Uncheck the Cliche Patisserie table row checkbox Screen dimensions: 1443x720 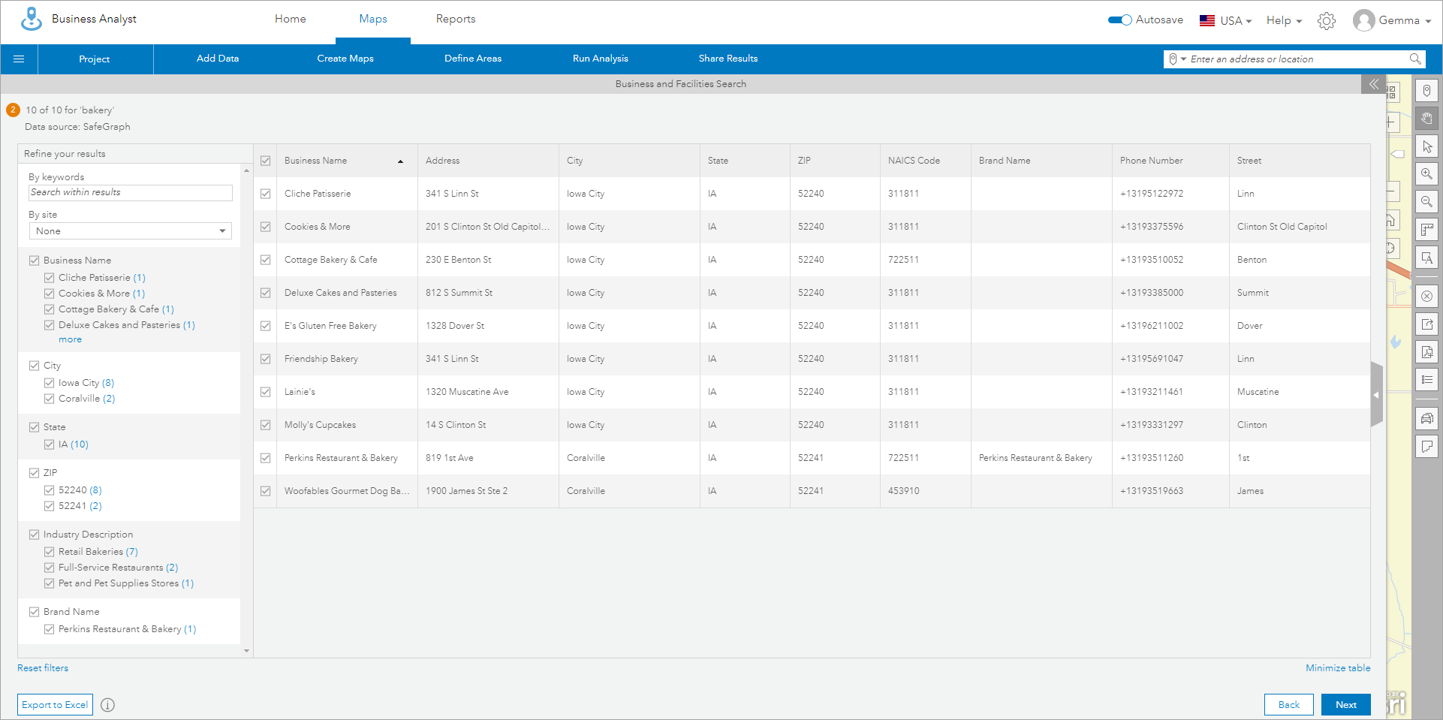pyautogui.click(x=266, y=194)
